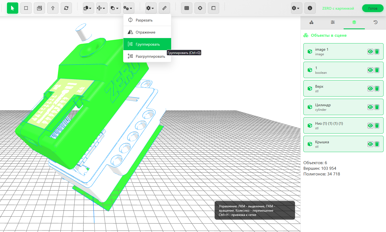Hide the Крышка object
Screen dimensions: 386x232
(370, 144)
